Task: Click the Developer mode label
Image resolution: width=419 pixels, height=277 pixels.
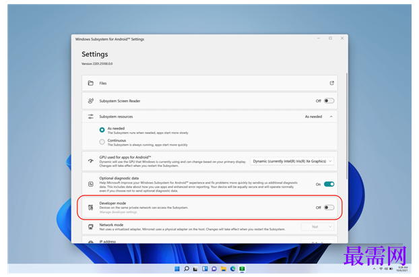Action: [112, 204]
